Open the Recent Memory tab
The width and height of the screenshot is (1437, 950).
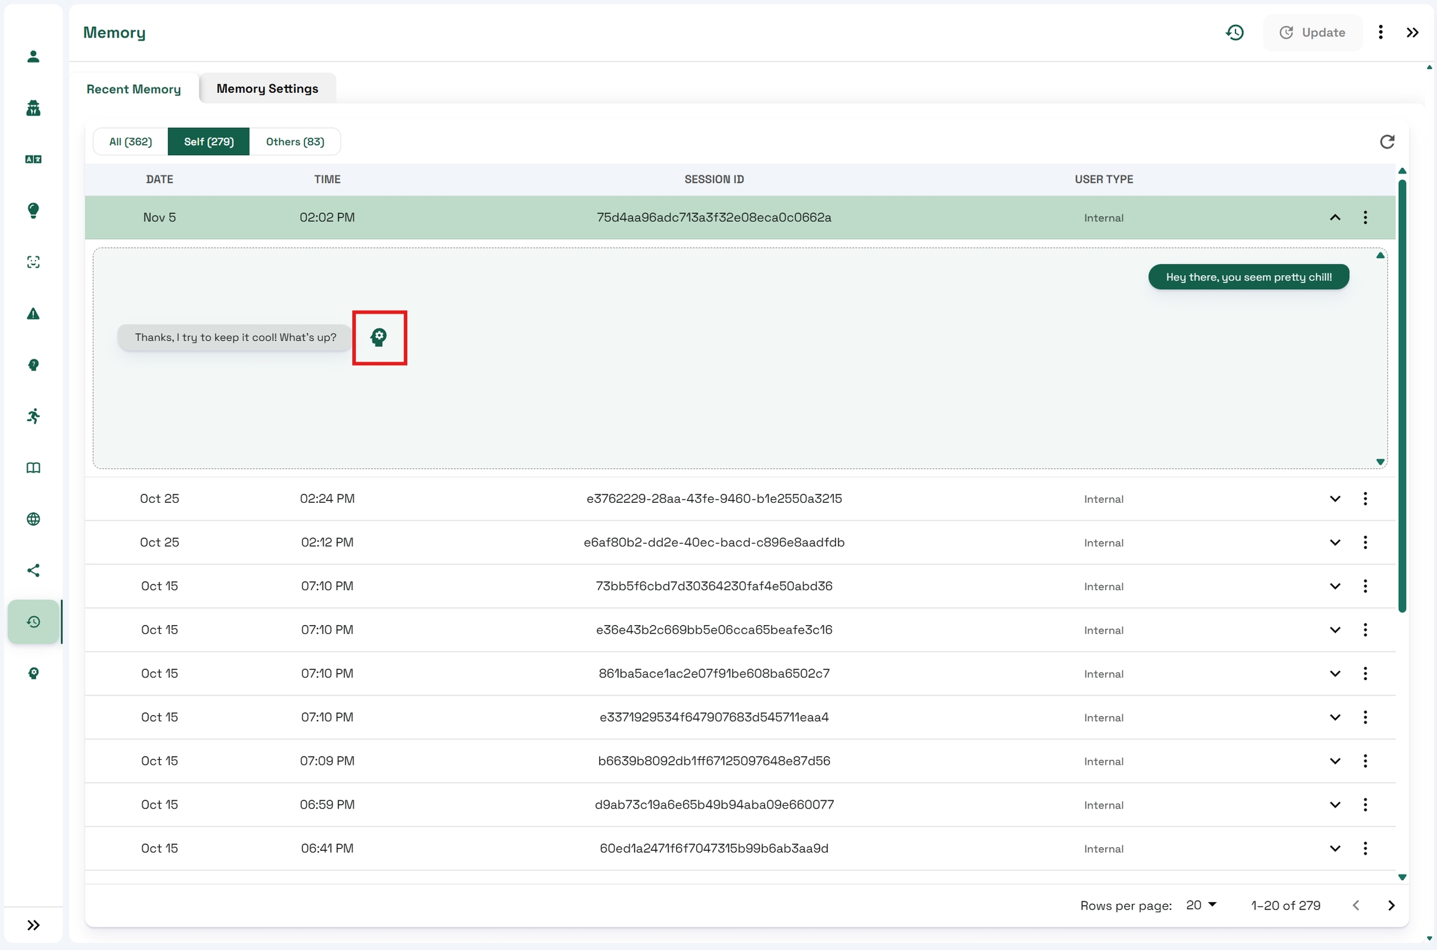(x=133, y=89)
